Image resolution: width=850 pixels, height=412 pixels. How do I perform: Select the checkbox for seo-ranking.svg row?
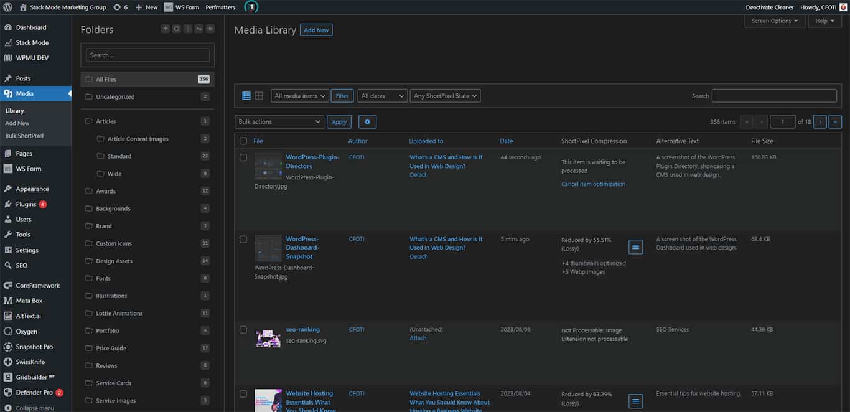(243, 329)
